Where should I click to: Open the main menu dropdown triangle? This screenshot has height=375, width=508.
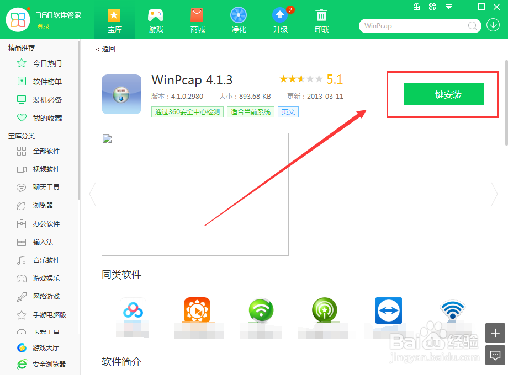click(x=448, y=7)
